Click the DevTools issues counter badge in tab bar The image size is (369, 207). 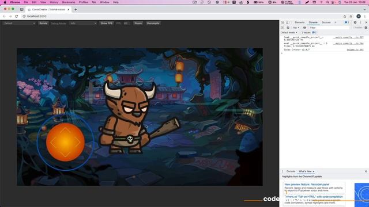click(347, 22)
